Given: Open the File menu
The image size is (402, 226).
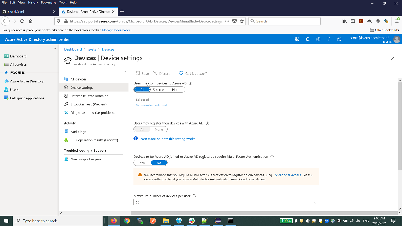Looking at the screenshot, I should click(4, 3).
